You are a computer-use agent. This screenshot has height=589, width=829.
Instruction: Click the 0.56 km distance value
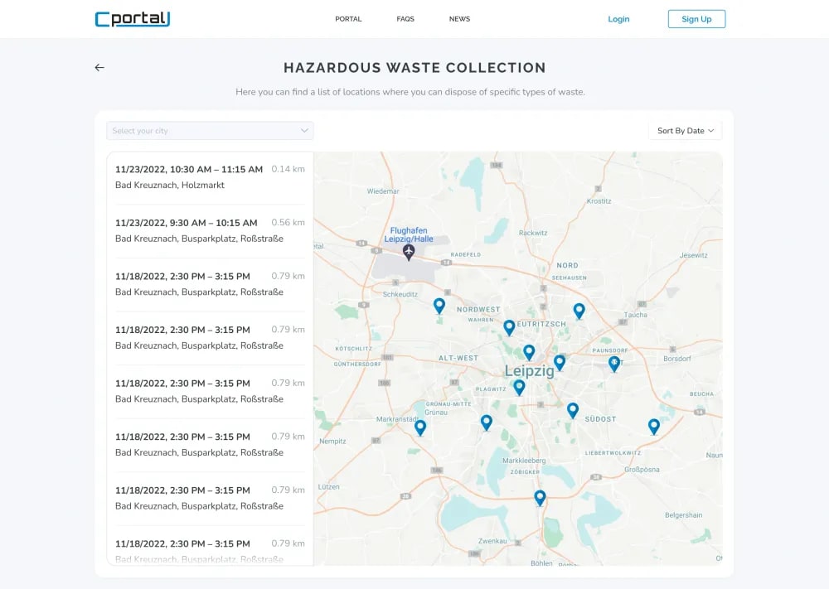pyautogui.click(x=288, y=222)
